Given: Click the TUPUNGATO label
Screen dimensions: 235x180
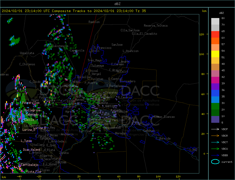Looking at the screenshot, I should click(47, 139).
